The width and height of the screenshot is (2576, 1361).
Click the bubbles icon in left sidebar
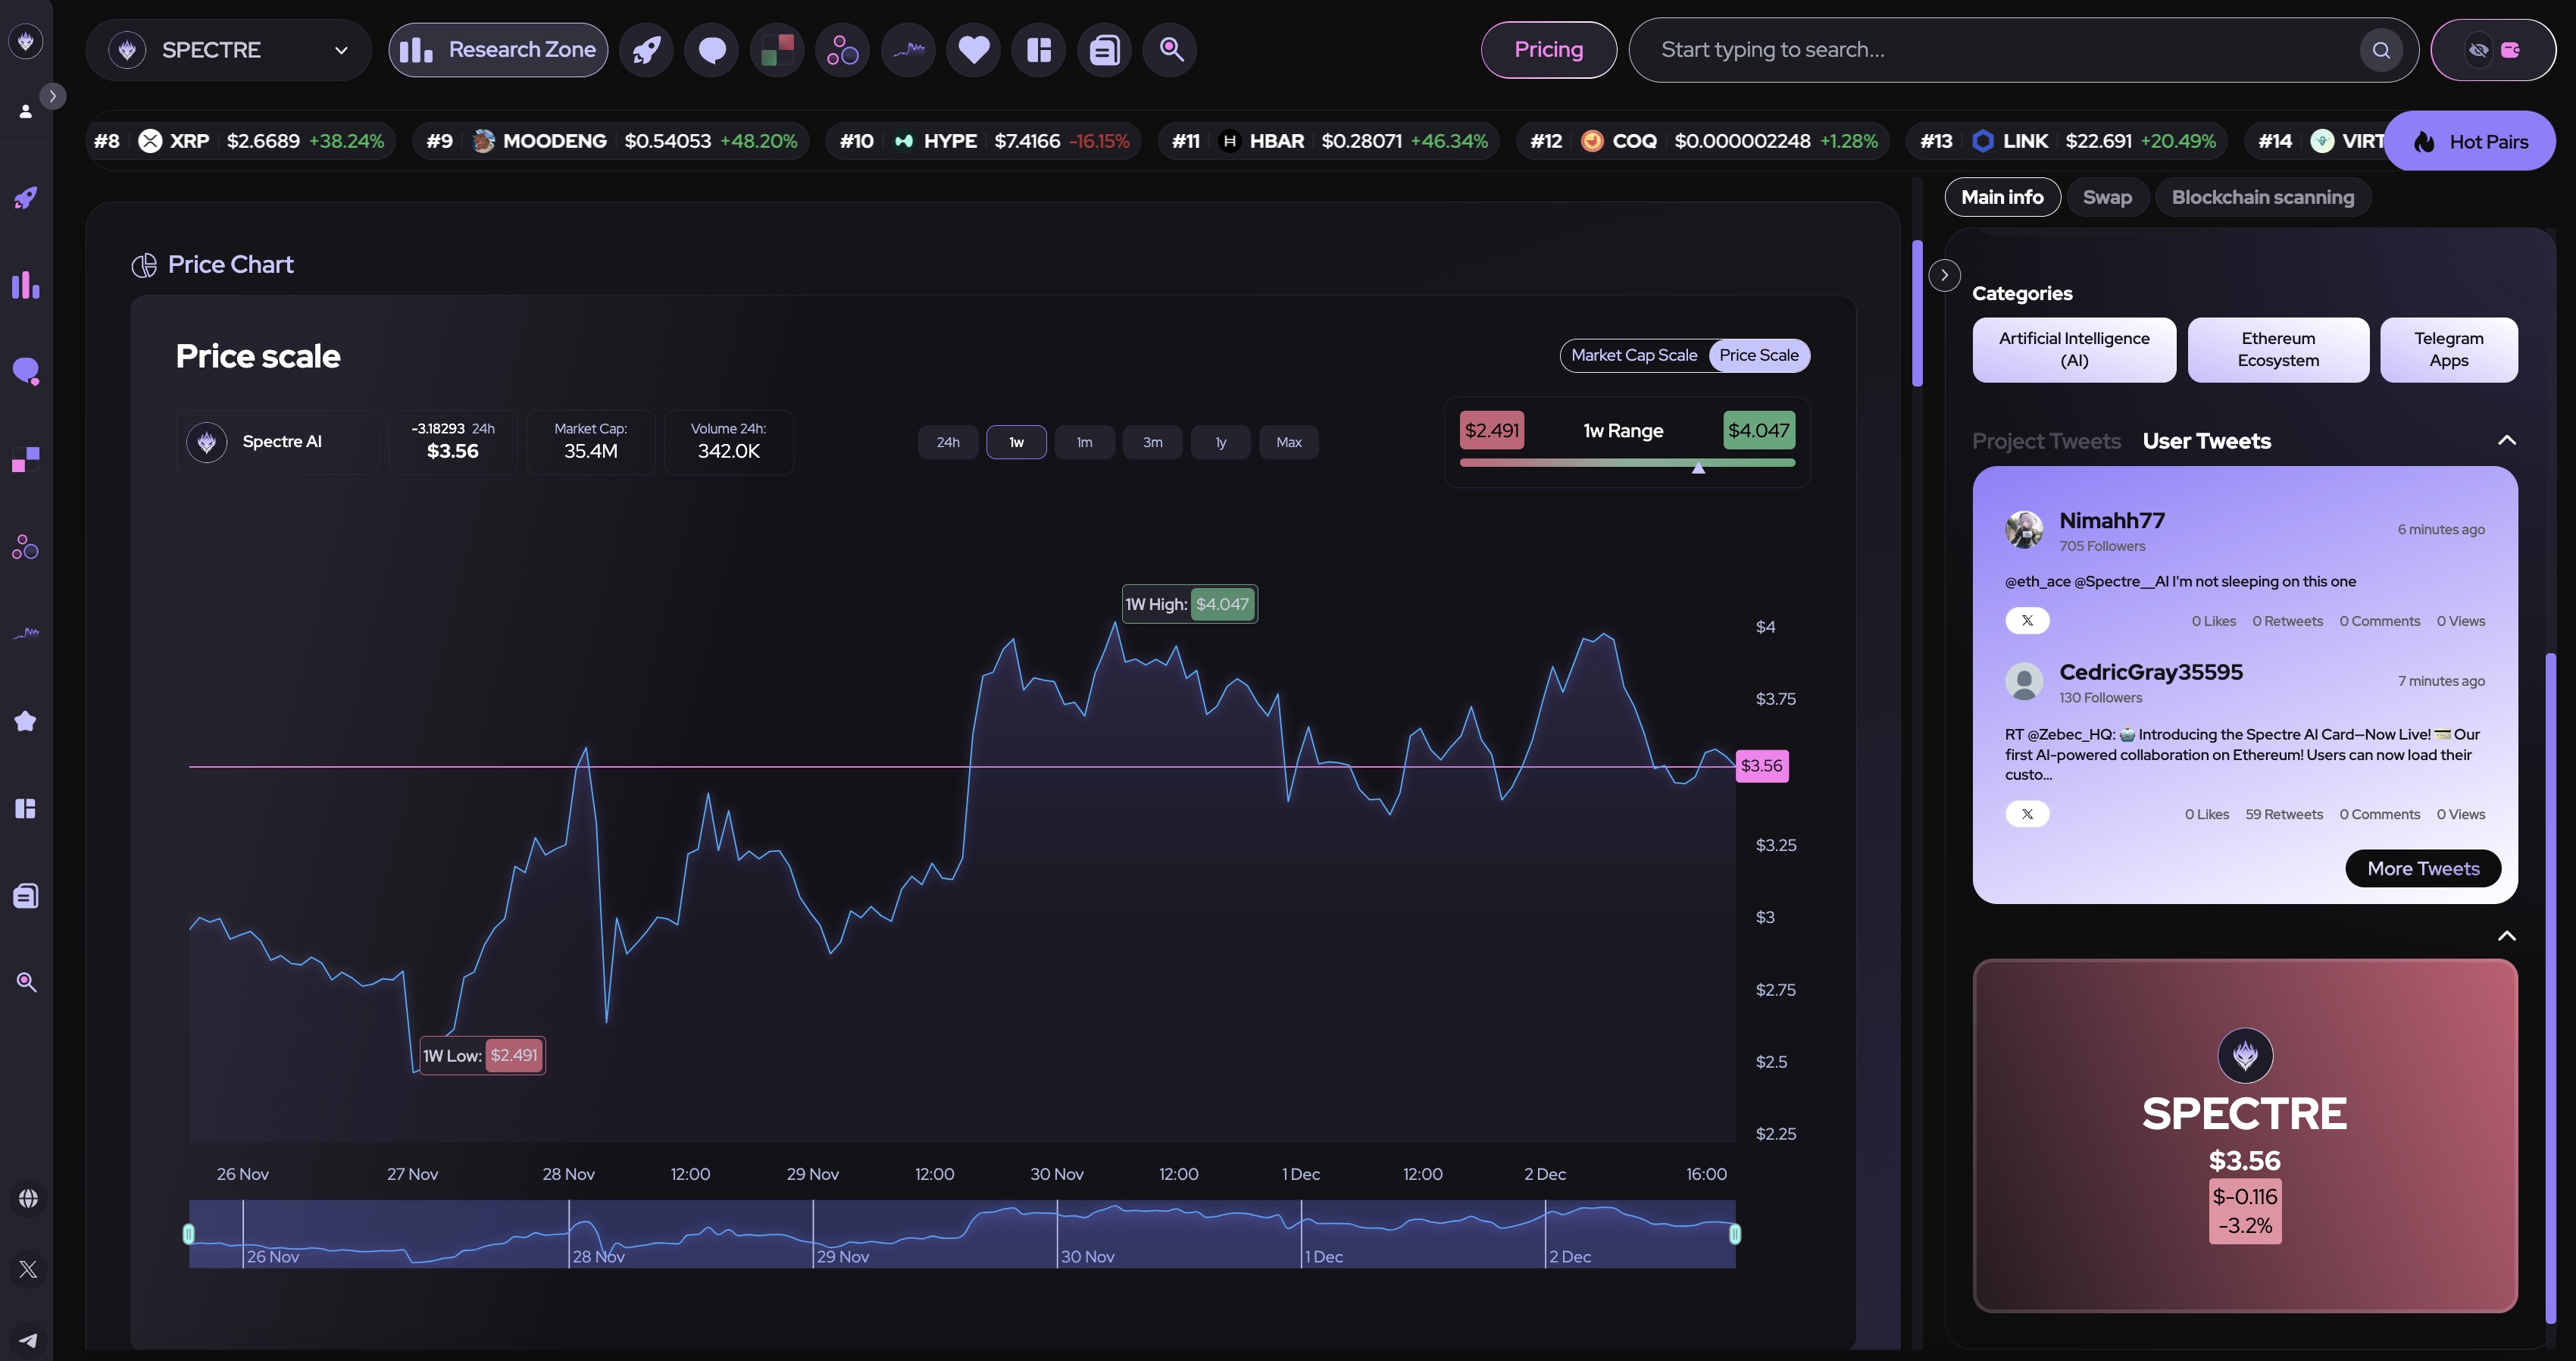tap(26, 547)
